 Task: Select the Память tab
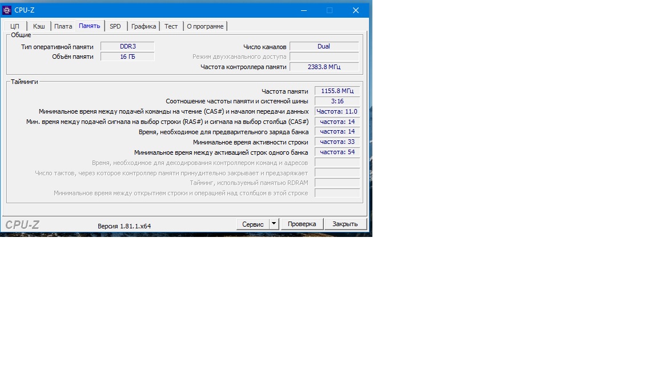(89, 26)
